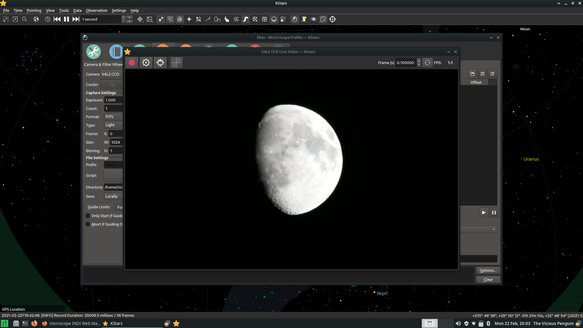Enable Abort if Guiding Drifts checkbox
The height and width of the screenshot is (328, 583).
tap(87, 224)
